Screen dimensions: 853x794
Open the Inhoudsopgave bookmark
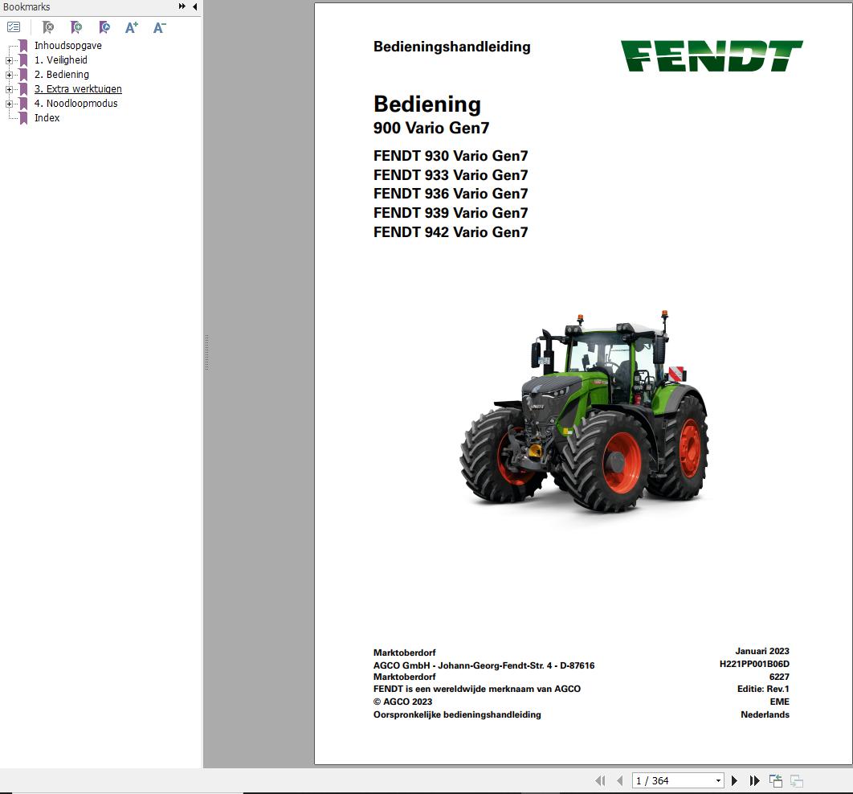coord(68,46)
